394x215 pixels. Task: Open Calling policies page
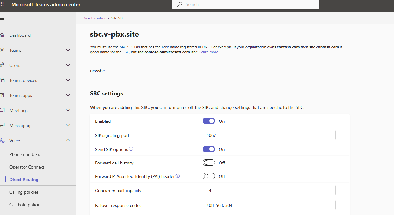(x=24, y=192)
